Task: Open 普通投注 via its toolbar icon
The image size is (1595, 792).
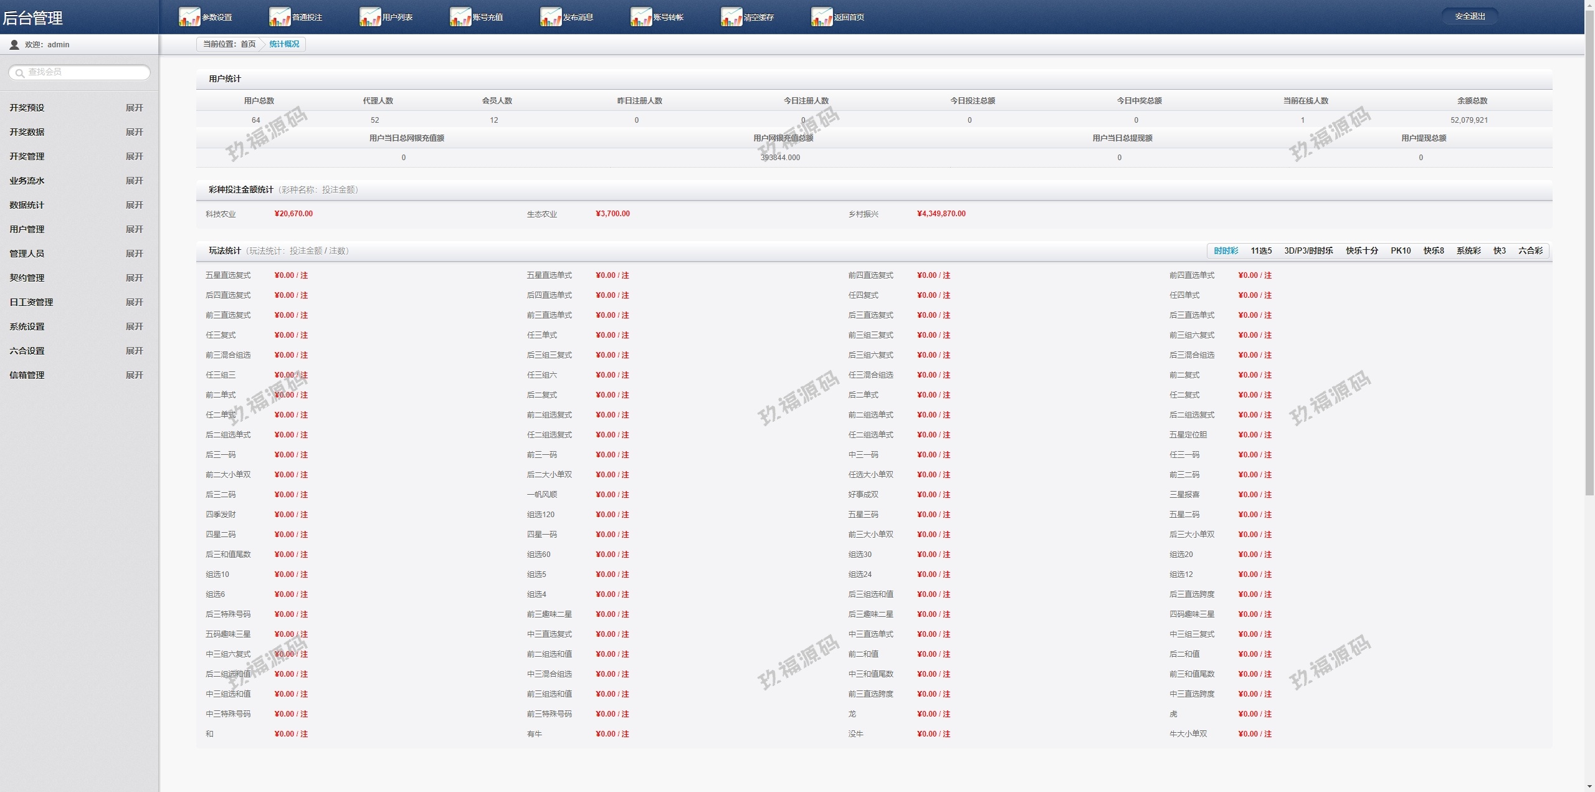Action: click(280, 17)
